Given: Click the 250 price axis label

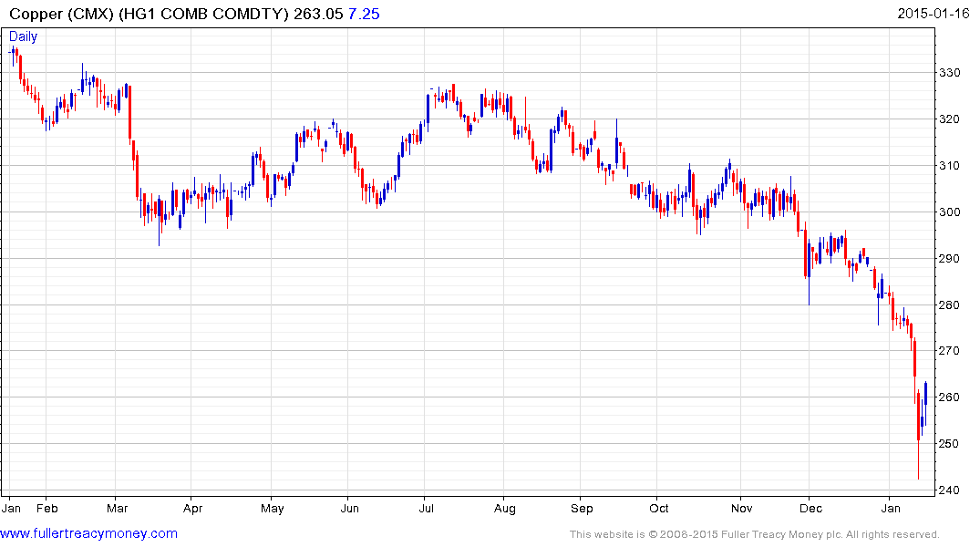Looking at the screenshot, I should [x=950, y=444].
